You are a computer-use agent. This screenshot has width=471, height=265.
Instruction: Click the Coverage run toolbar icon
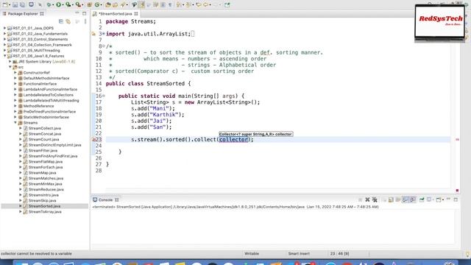pos(68,4)
